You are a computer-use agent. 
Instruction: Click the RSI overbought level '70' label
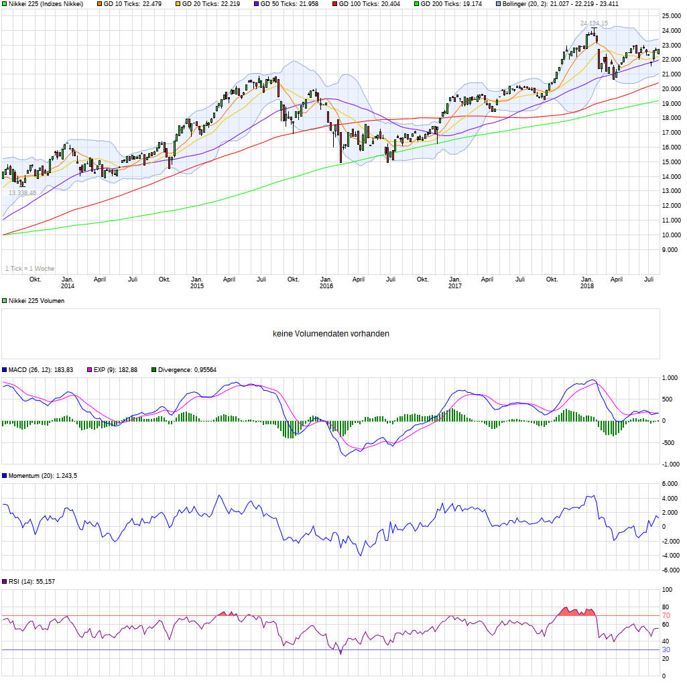pos(666,617)
